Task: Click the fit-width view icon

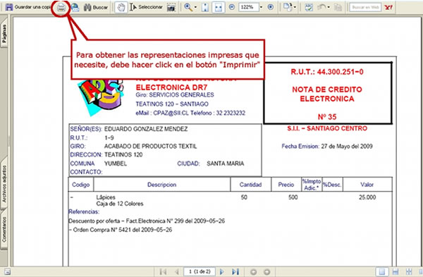Action: click(x=219, y=8)
